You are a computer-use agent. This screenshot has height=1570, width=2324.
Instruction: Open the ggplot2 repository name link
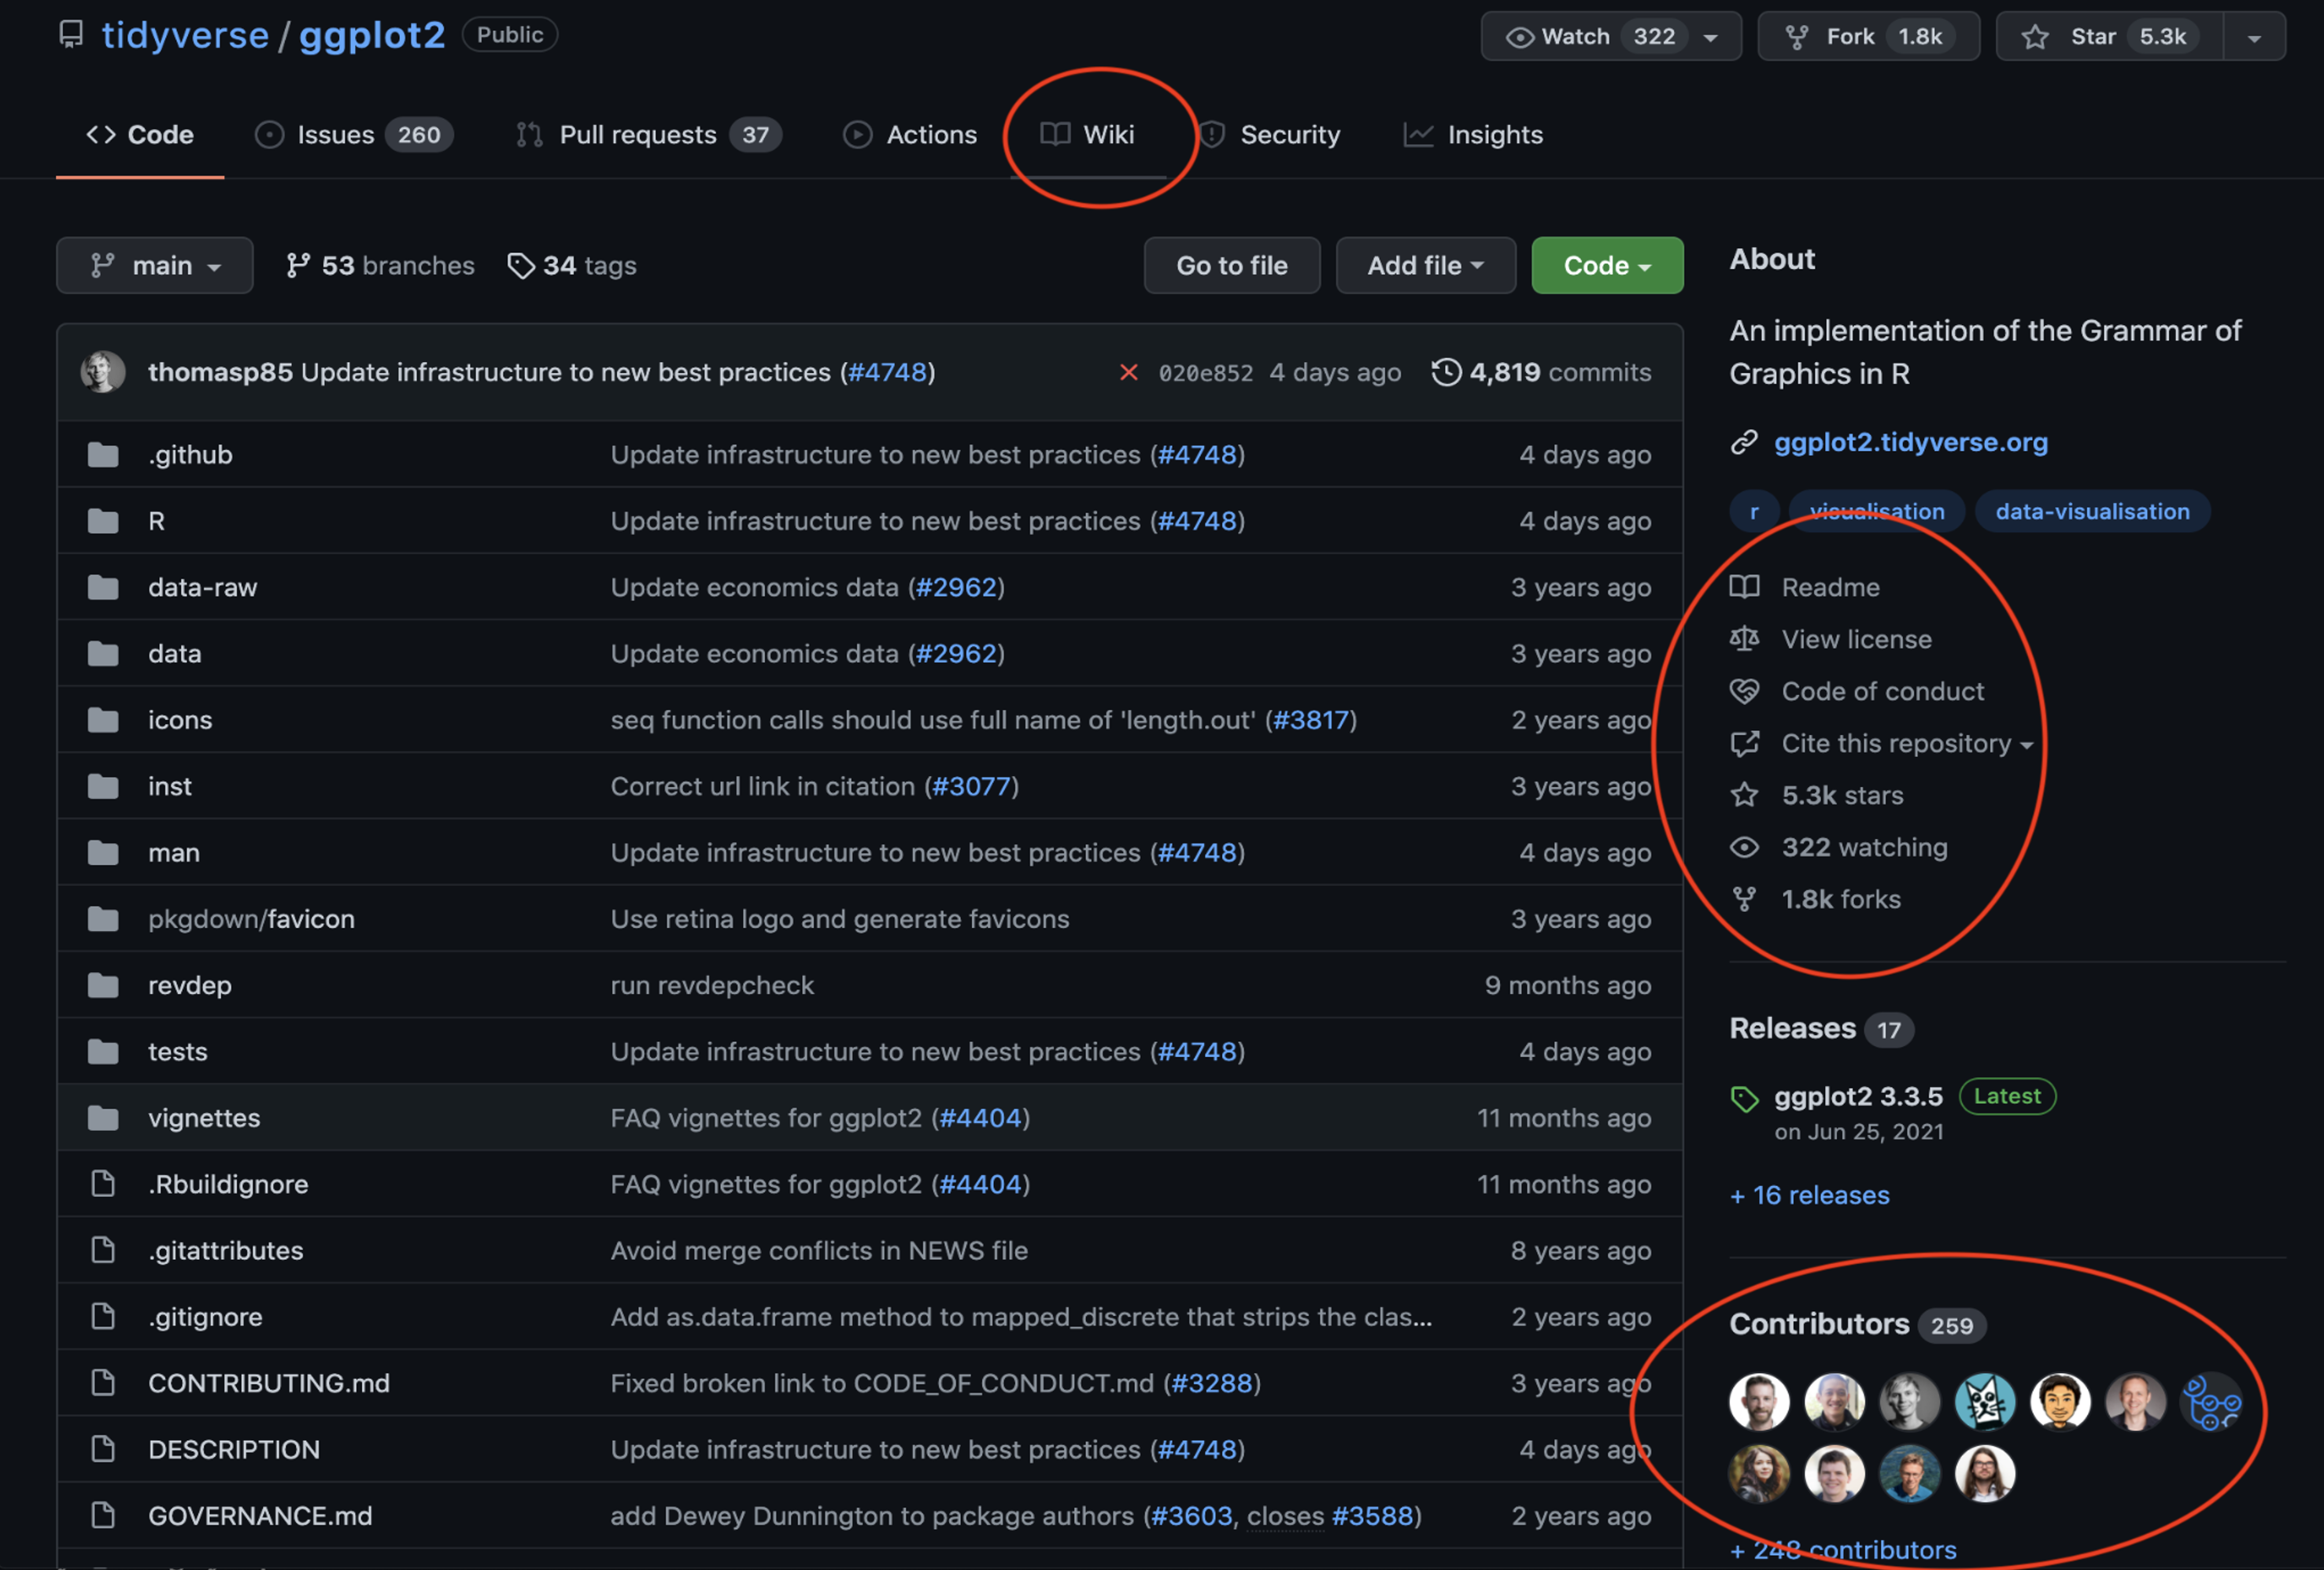(372, 35)
